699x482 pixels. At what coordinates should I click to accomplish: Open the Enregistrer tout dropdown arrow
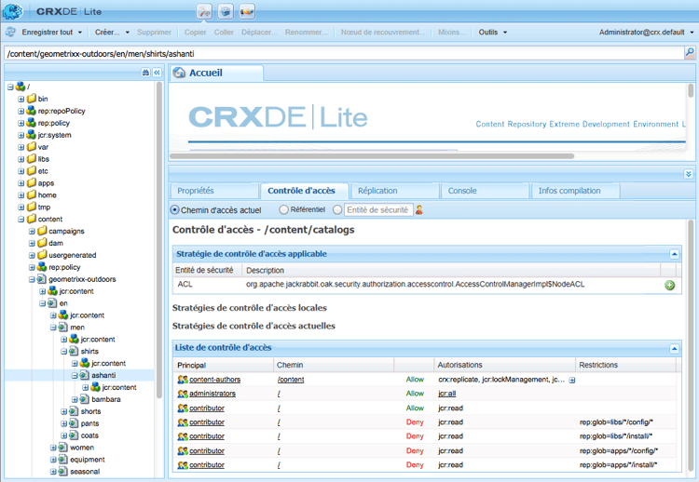(x=80, y=33)
